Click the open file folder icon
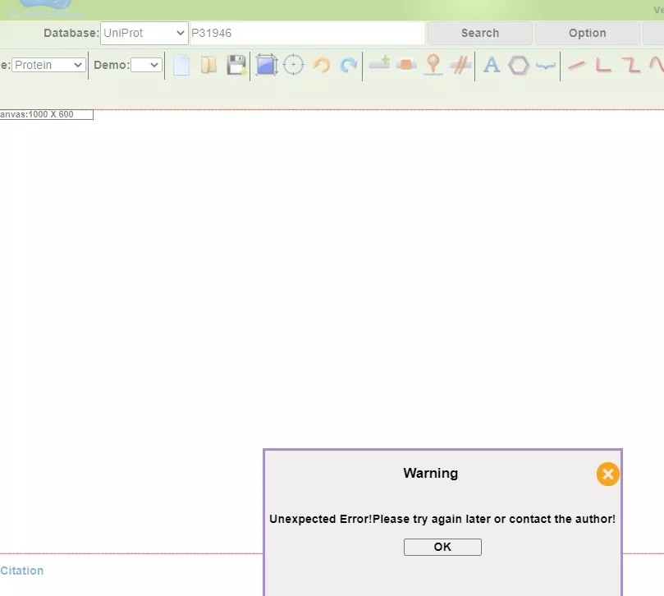Screen dimensions: 664x596 point(209,65)
